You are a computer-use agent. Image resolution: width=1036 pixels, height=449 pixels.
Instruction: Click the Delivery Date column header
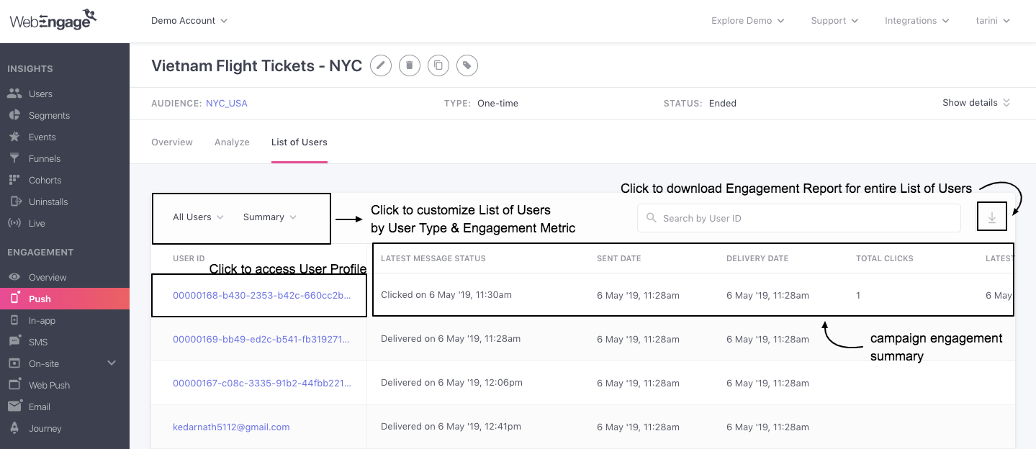click(757, 258)
